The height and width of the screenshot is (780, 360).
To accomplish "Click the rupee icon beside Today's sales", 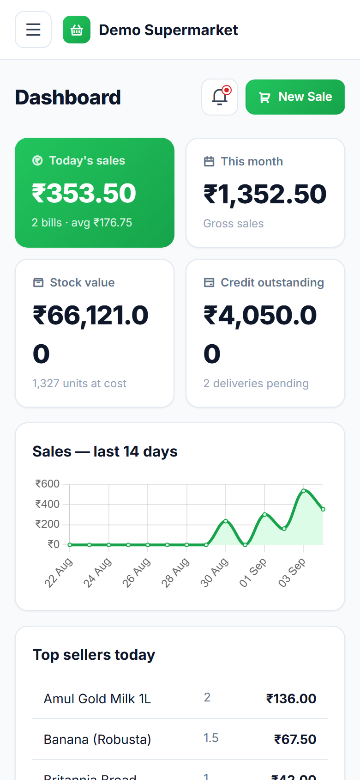I will (x=37, y=160).
